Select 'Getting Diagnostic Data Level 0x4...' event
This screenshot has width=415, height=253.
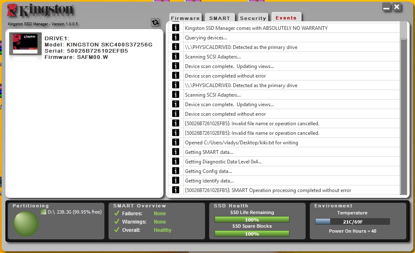[284, 162]
